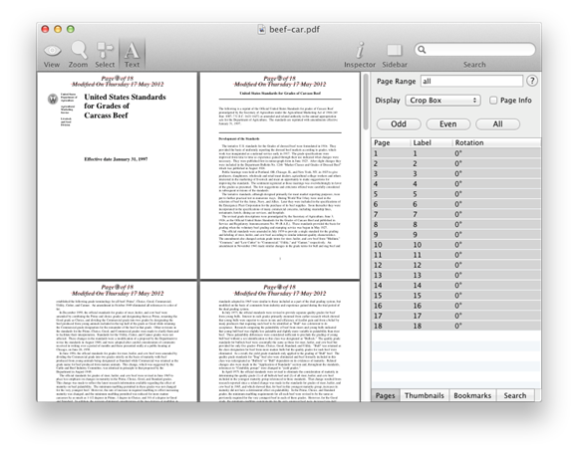Select page 5 row in list
Image resolution: width=578 pixels, height=452 pixels.
pos(456,194)
